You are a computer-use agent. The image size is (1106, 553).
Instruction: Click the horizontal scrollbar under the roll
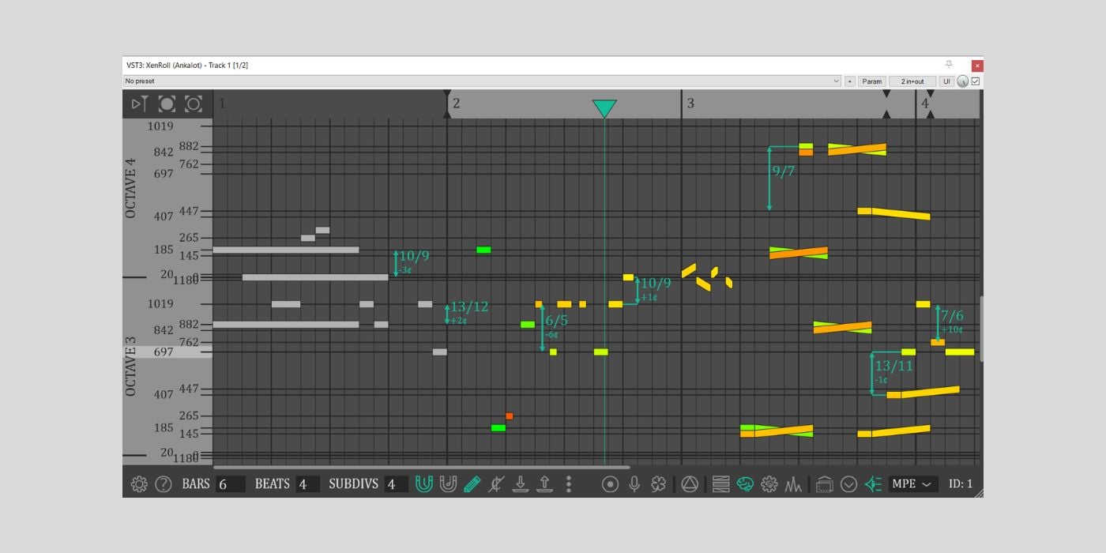coord(422,468)
